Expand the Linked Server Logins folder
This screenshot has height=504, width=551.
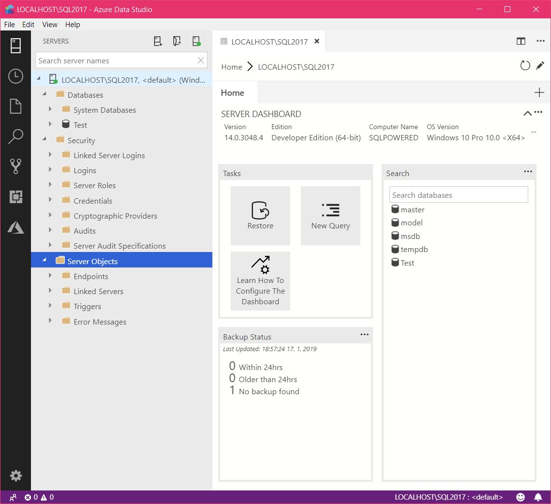coord(50,154)
